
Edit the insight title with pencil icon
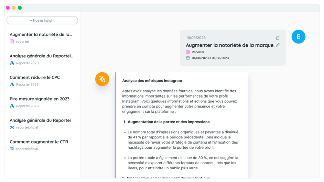pos(278,45)
